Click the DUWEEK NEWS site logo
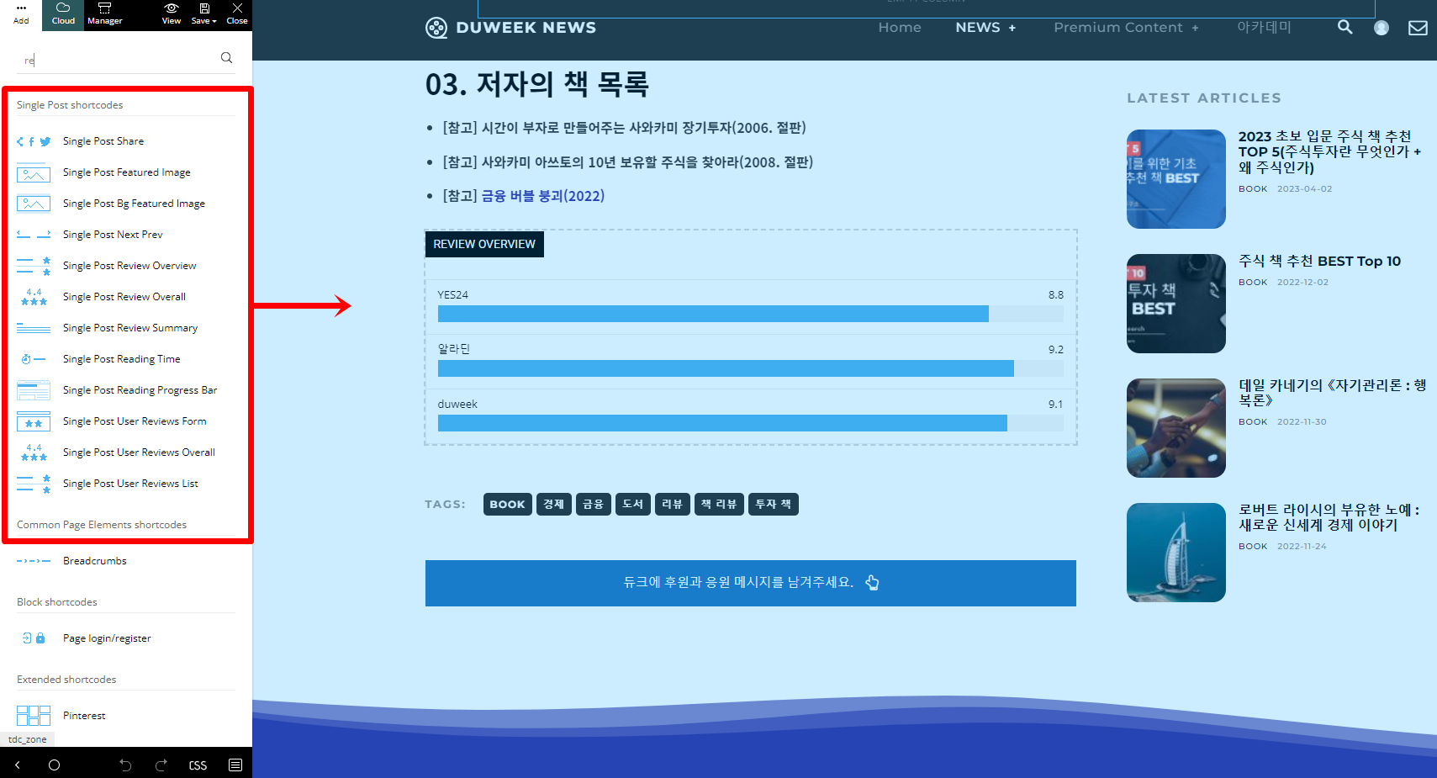1437x778 pixels. (x=510, y=28)
